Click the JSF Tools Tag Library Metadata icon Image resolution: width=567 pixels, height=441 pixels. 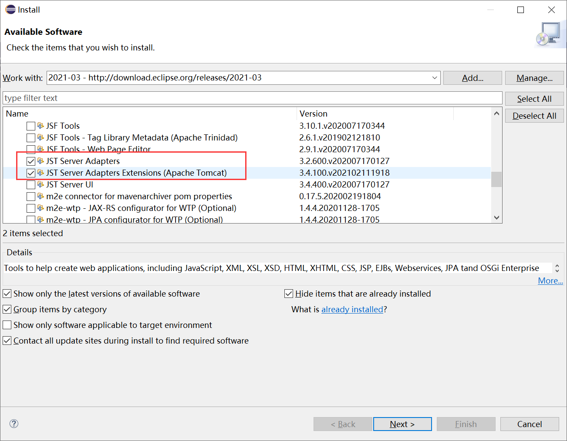point(40,137)
